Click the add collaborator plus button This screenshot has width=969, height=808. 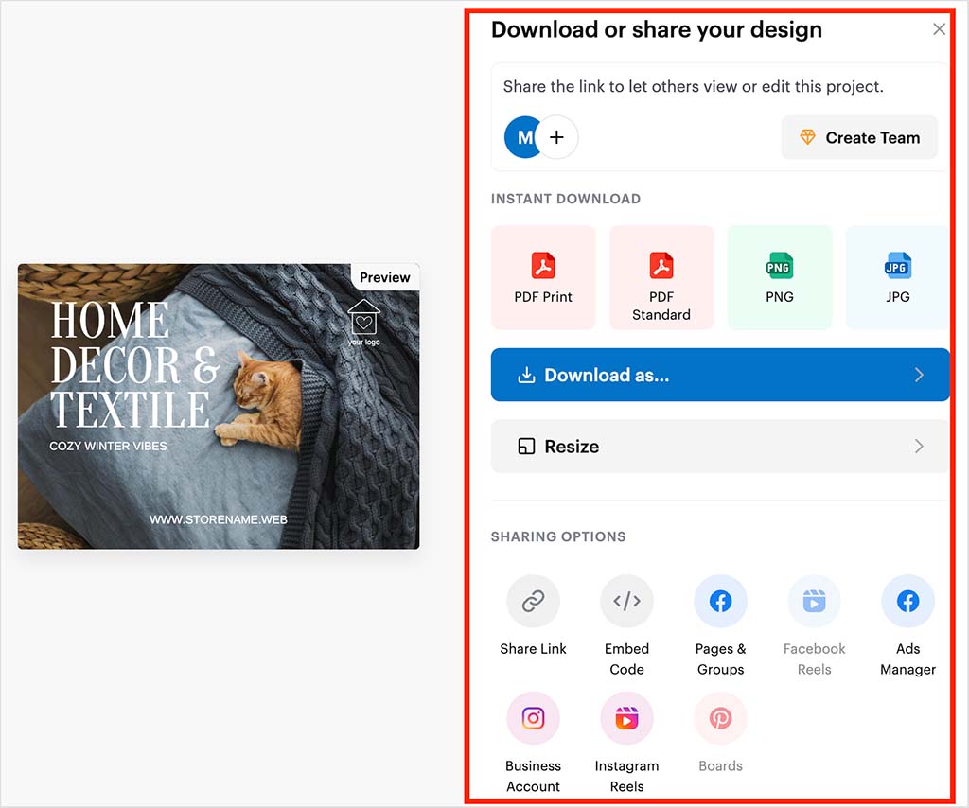point(556,137)
